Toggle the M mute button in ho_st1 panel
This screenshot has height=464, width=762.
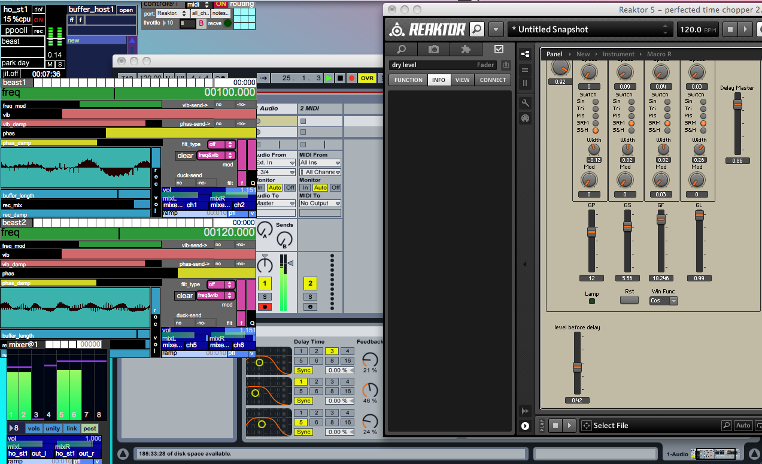[x=50, y=64]
